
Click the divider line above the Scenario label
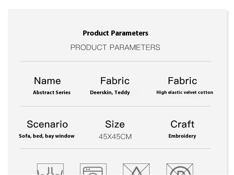tap(116, 106)
